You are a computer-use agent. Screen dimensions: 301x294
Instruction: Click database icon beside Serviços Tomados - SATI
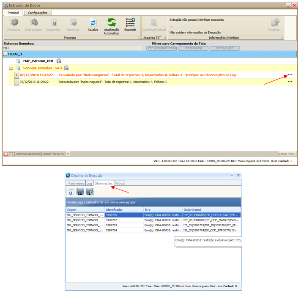point(66,68)
